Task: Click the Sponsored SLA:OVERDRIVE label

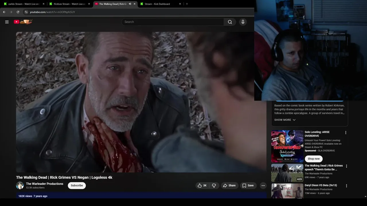Action: coord(320,151)
